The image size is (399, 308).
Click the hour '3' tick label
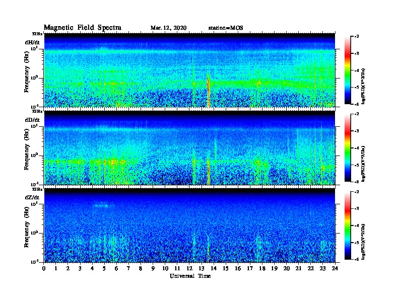click(80, 269)
